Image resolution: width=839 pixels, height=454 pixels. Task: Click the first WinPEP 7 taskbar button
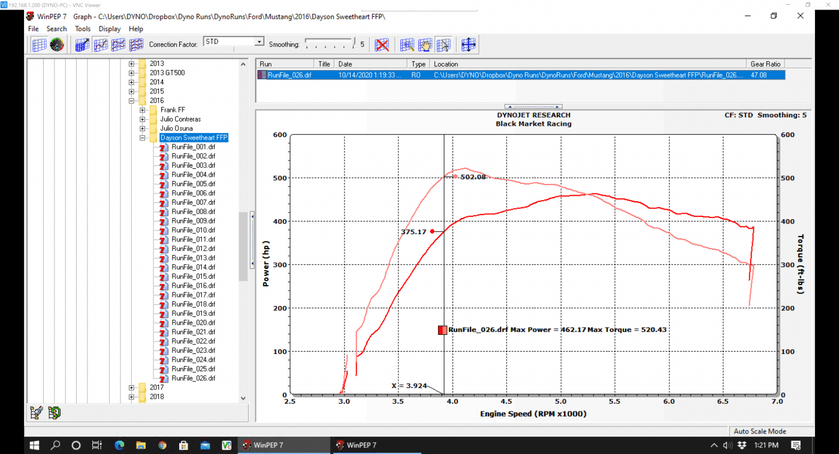click(x=283, y=445)
